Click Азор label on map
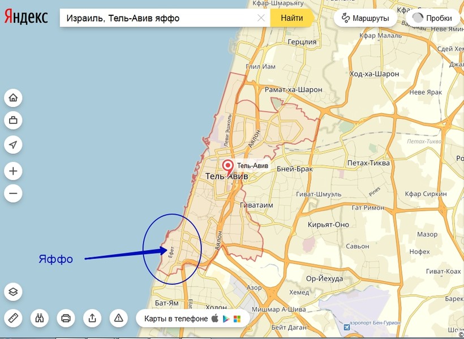Screen dimensions: 464x339 (x=254, y=287)
